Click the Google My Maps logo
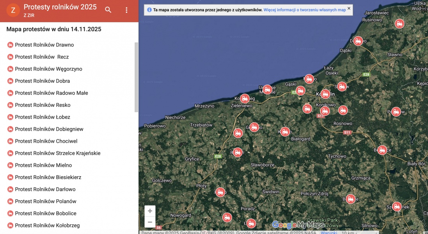 (298, 225)
